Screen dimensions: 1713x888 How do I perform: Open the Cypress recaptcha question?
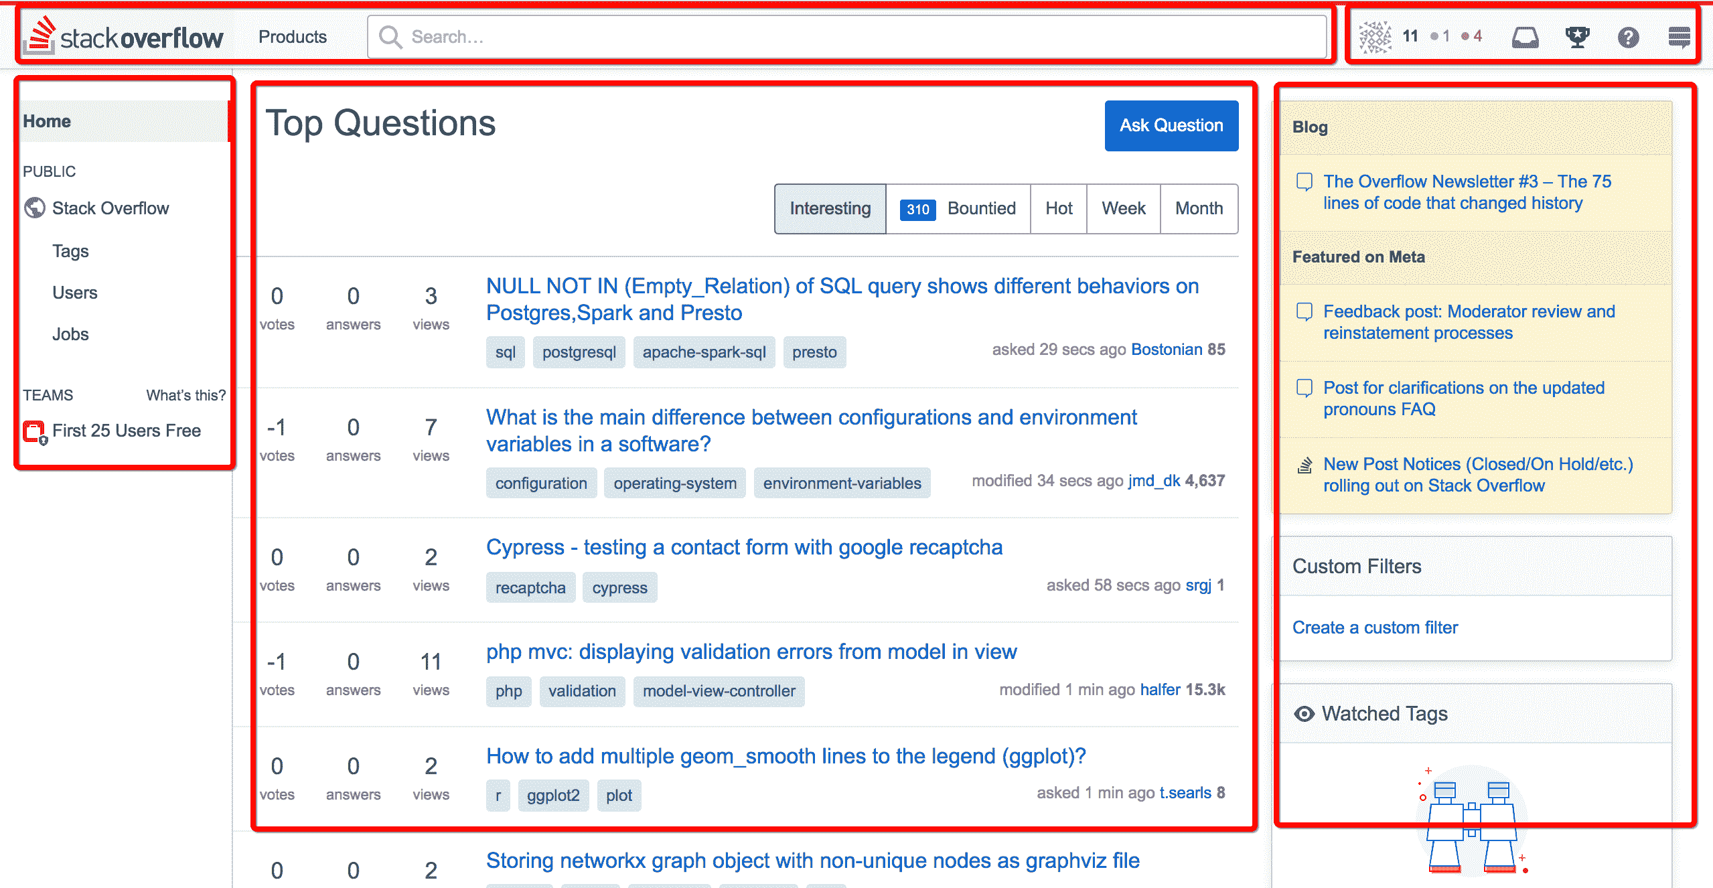coord(744,547)
